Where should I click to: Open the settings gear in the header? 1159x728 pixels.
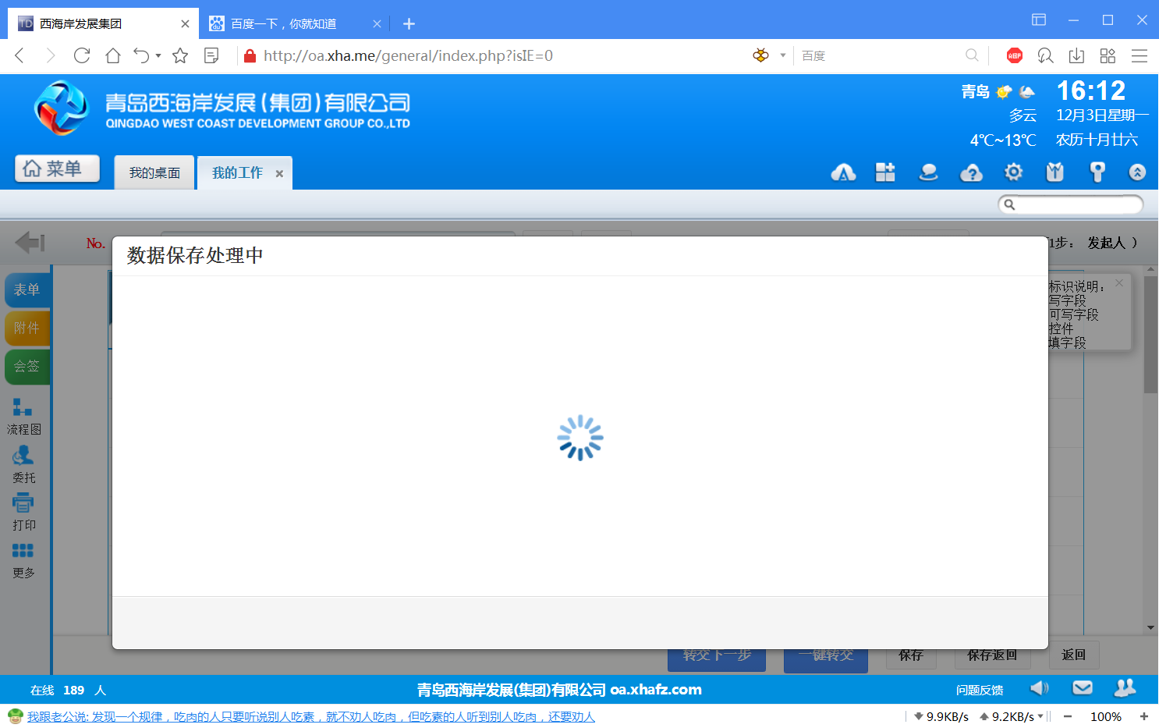1013,172
